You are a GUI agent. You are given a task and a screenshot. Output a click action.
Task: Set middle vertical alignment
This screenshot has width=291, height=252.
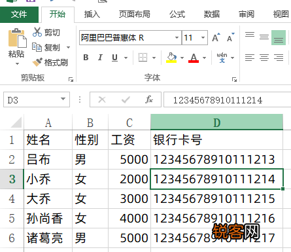point(264,37)
